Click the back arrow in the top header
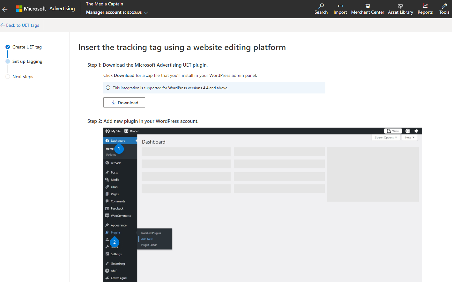Image resolution: width=452 pixels, height=282 pixels. click(x=5, y=9)
